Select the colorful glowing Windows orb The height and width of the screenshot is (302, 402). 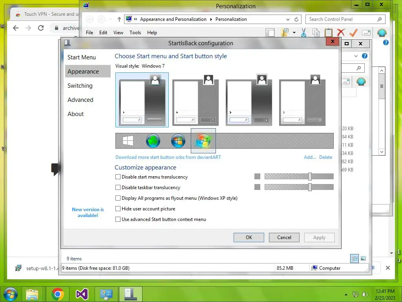203,141
